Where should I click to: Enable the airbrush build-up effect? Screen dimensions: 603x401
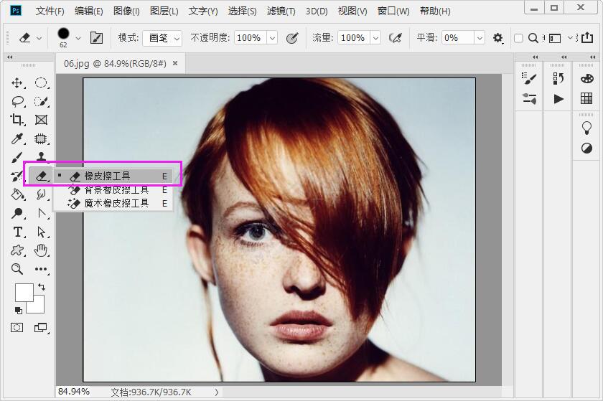coord(395,38)
